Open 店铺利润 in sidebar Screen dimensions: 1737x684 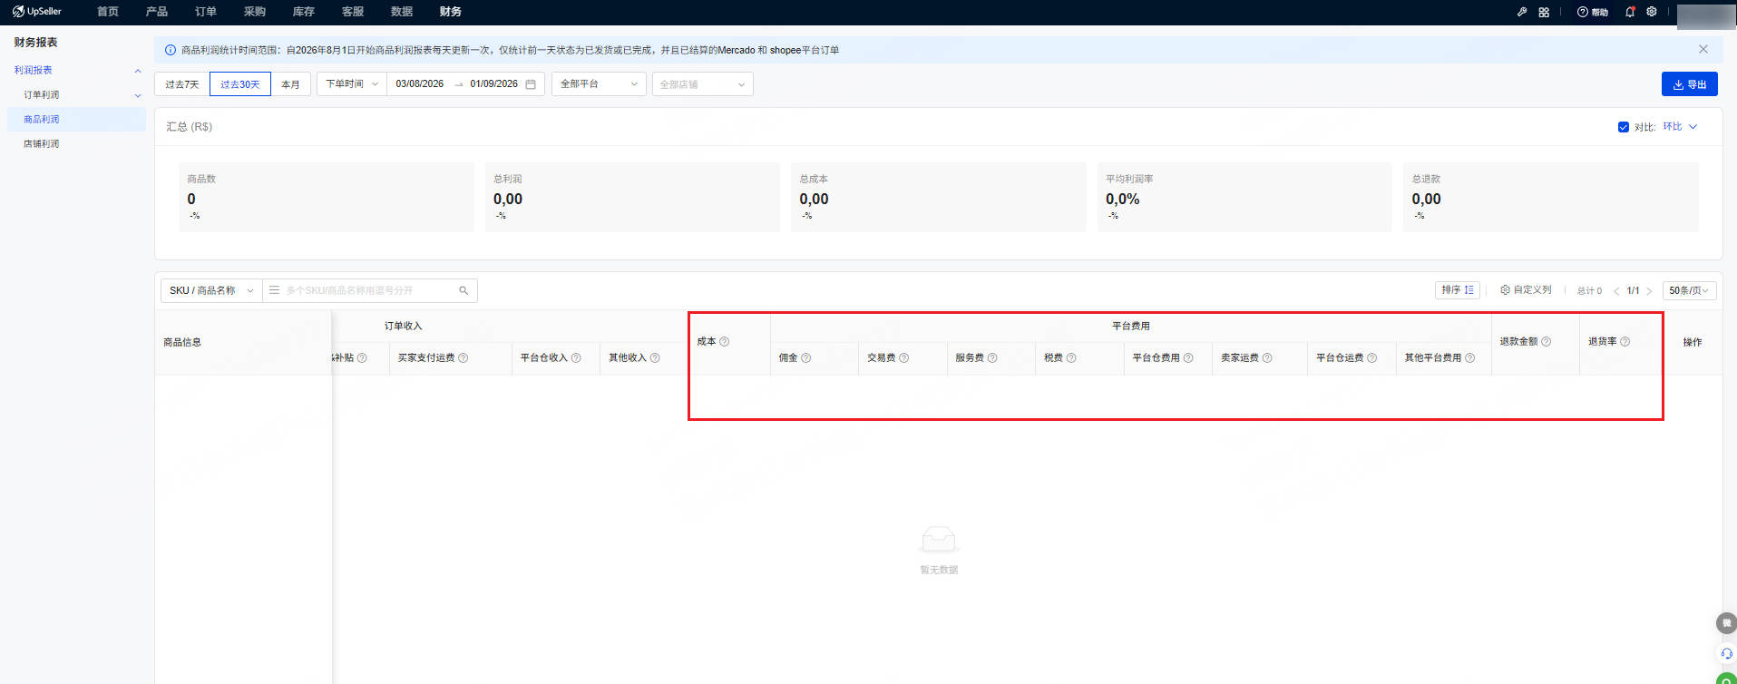pos(42,143)
